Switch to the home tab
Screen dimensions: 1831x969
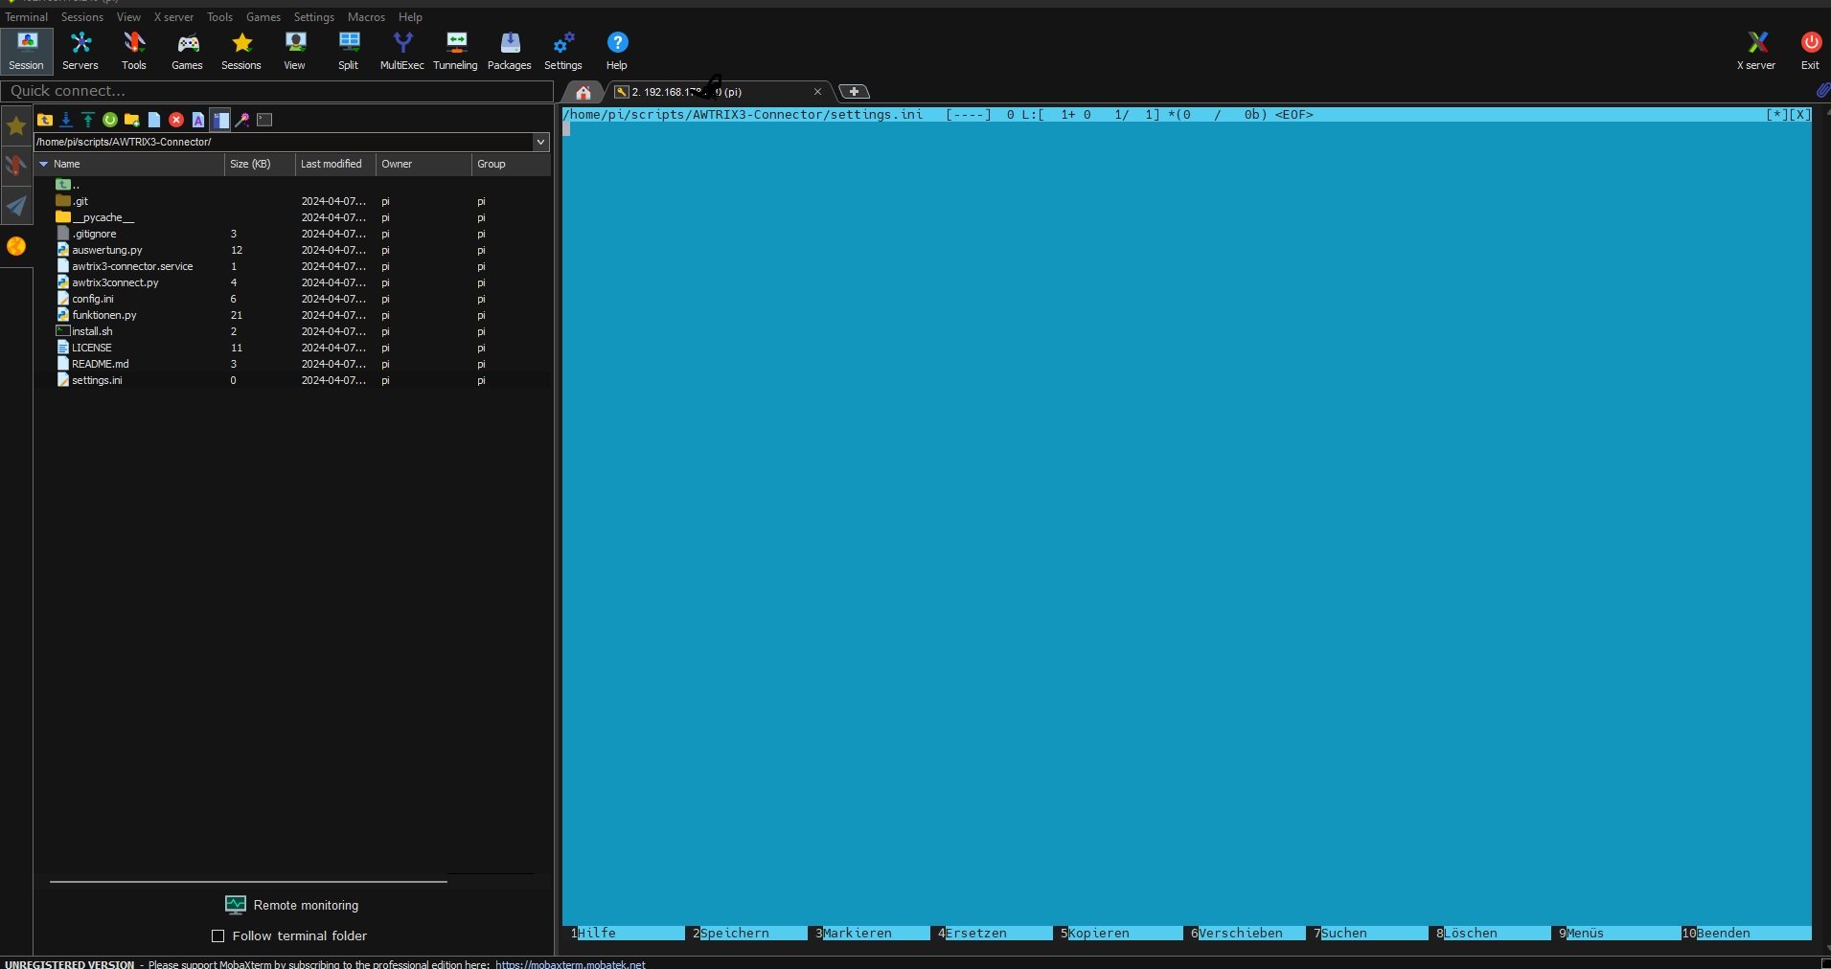(583, 92)
